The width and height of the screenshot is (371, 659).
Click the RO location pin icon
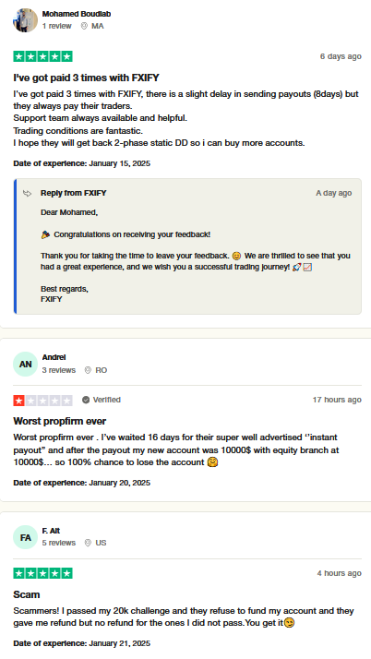pyautogui.click(x=88, y=370)
